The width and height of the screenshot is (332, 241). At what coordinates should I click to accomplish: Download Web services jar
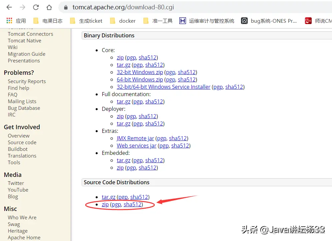(x=137, y=146)
